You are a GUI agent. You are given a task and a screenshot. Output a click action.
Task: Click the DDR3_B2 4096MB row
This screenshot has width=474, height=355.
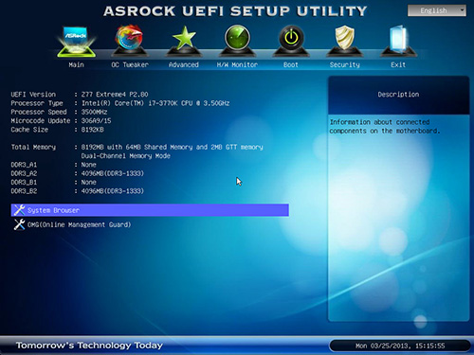click(78, 191)
